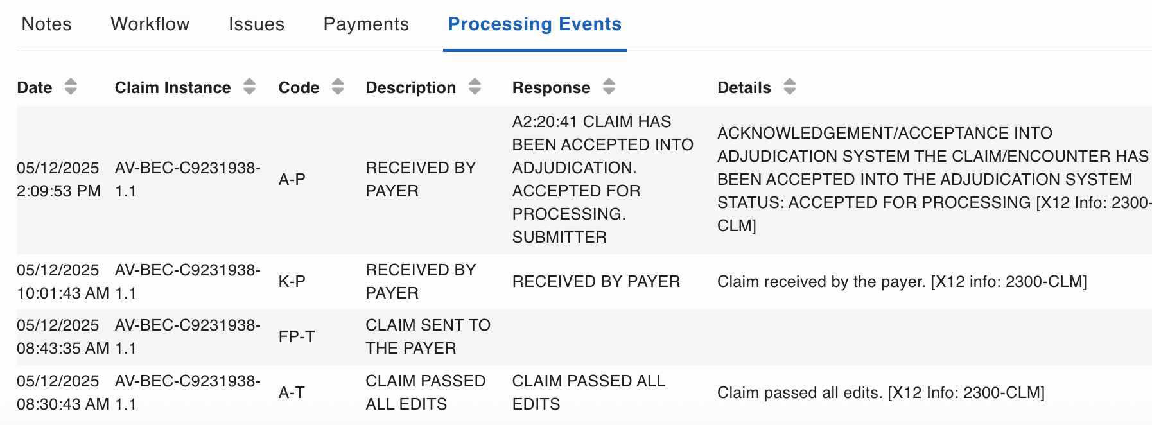1152x425 pixels.
Task: Click the FP-T claim sent row
Action: [x=584, y=337]
